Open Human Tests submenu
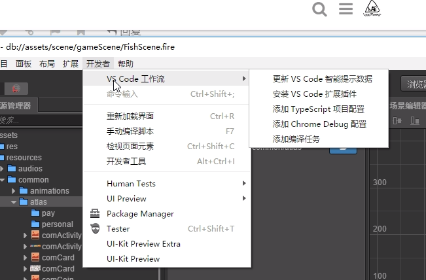This screenshot has width=426, height=280. pos(167,184)
